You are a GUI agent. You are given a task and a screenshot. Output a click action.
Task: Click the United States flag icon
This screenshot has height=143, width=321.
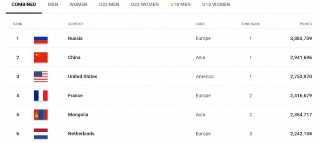tap(41, 76)
